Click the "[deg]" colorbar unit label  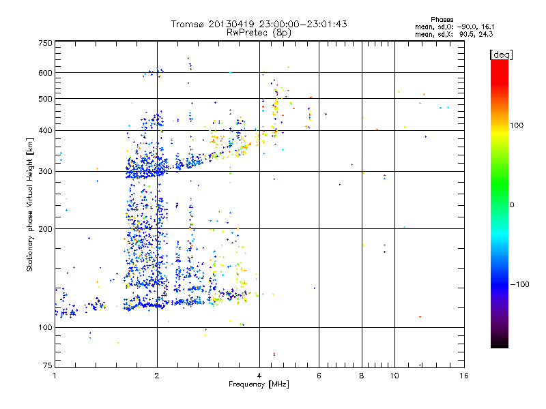pyautogui.click(x=501, y=55)
